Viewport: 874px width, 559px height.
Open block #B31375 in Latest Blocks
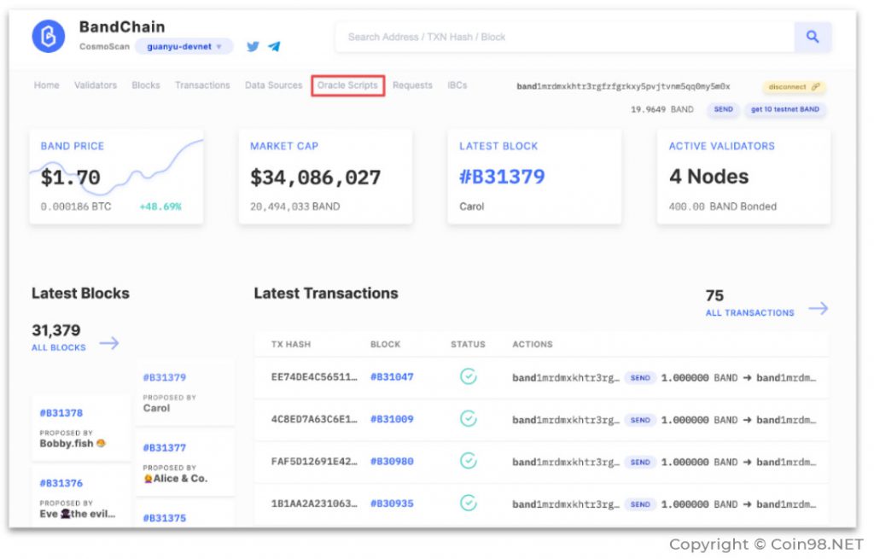click(165, 518)
